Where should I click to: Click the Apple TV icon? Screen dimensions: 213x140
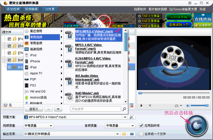pyautogui.click(x=27, y=73)
